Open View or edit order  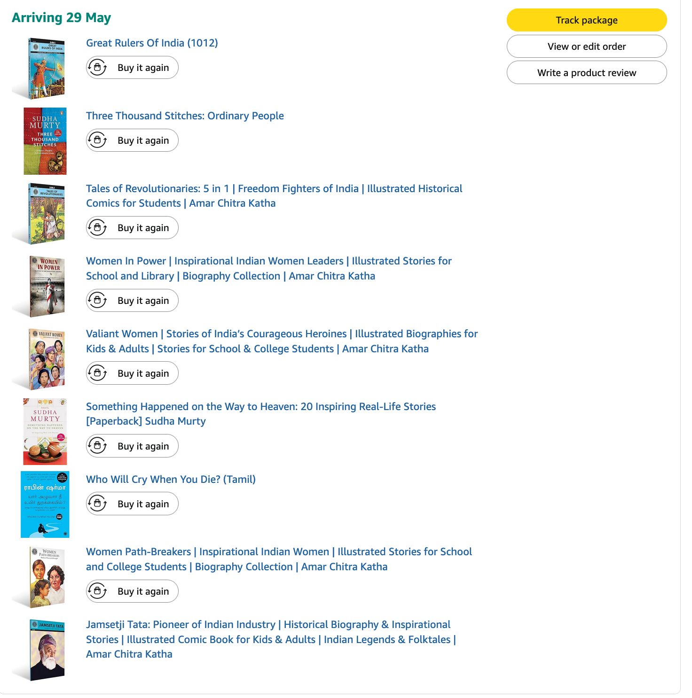586,47
